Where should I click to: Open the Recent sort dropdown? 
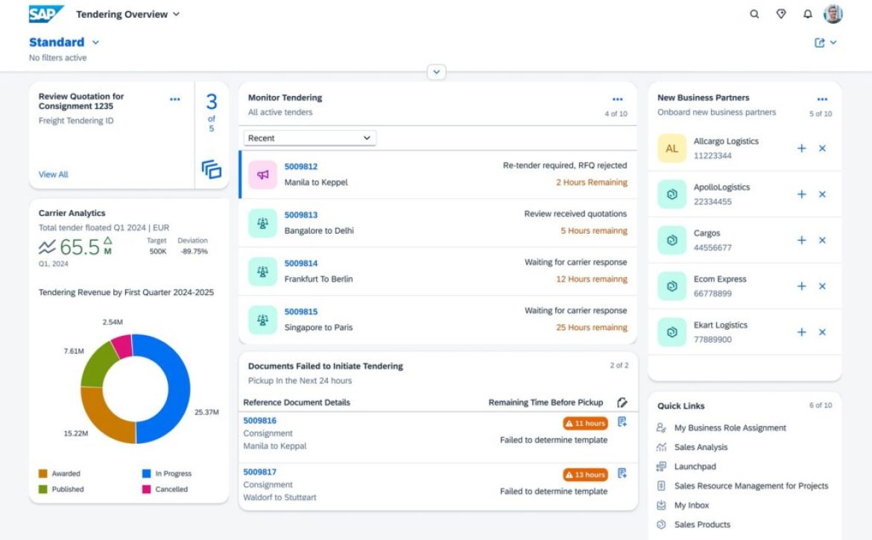[x=309, y=138]
